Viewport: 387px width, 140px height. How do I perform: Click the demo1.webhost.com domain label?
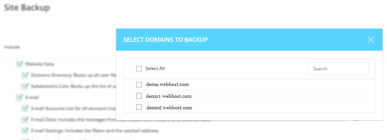pos(169,96)
